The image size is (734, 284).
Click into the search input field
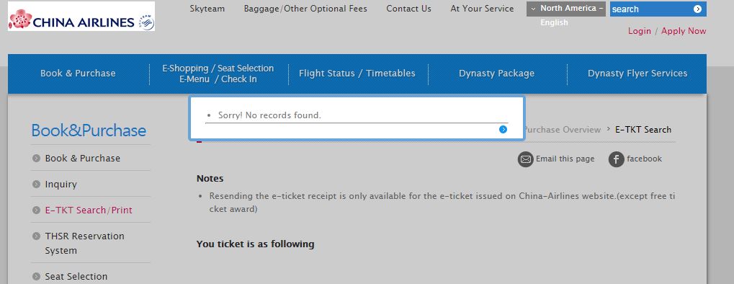[651, 9]
